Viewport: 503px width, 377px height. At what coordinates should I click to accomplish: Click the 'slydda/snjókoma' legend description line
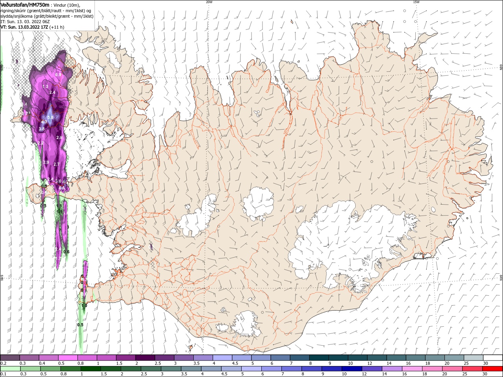tap(47, 16)
